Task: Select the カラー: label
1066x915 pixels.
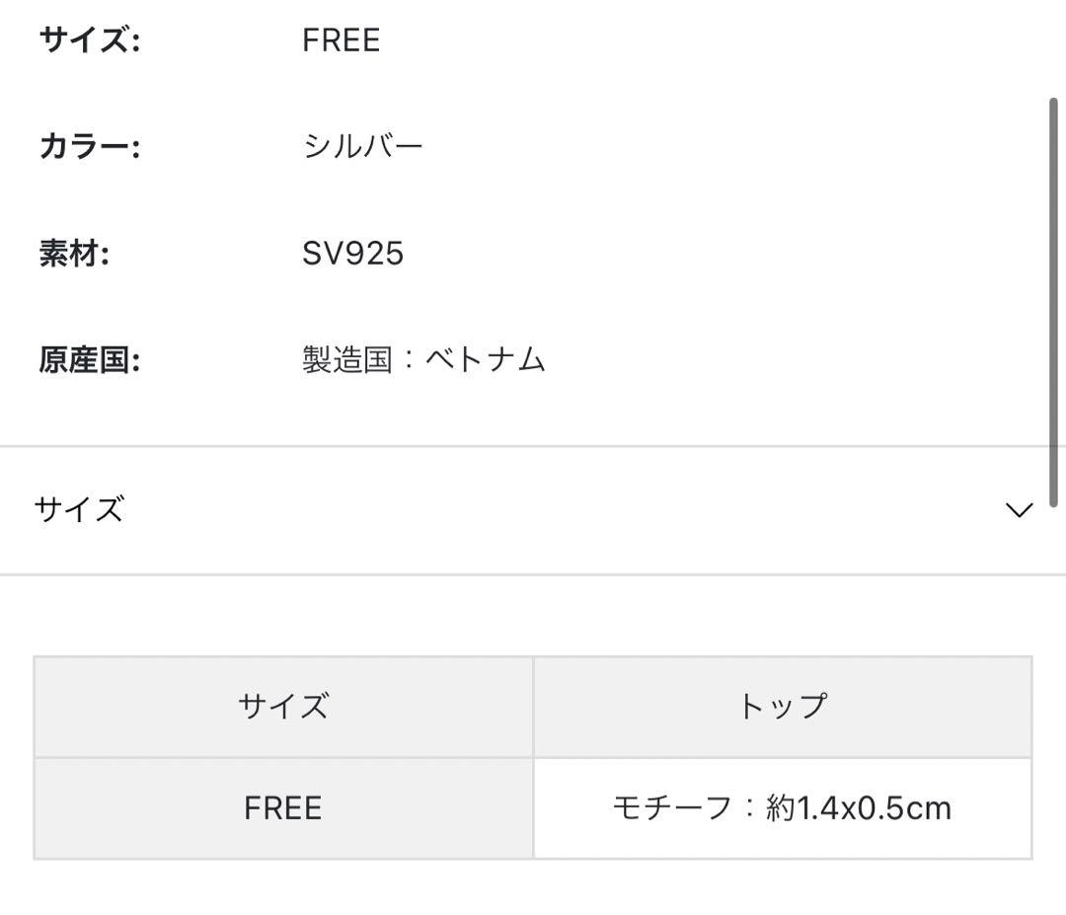Action: coord(90,147)
